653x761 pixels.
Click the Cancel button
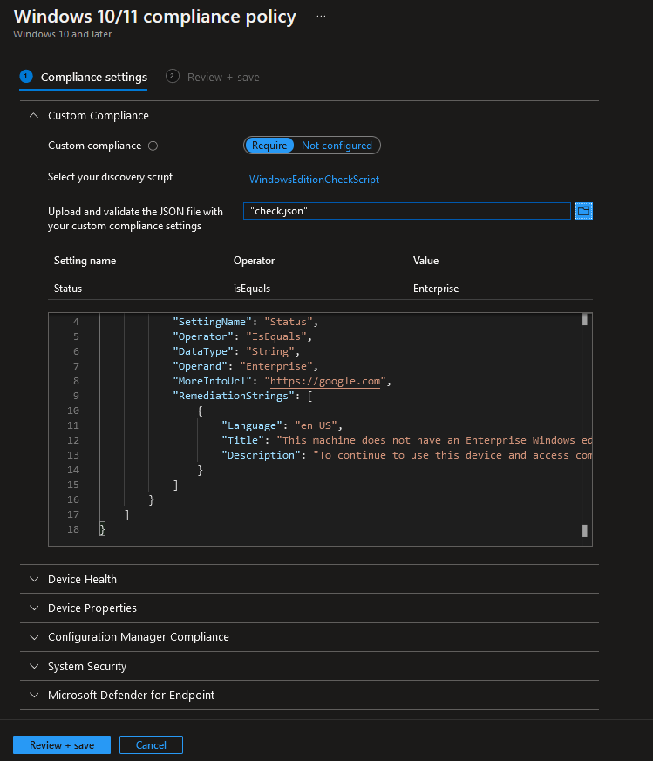click(151, 745)
